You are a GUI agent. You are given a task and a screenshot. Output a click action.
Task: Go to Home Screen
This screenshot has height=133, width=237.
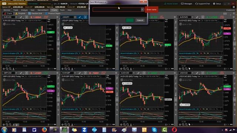pyautogui.click(x=171, y=4)
